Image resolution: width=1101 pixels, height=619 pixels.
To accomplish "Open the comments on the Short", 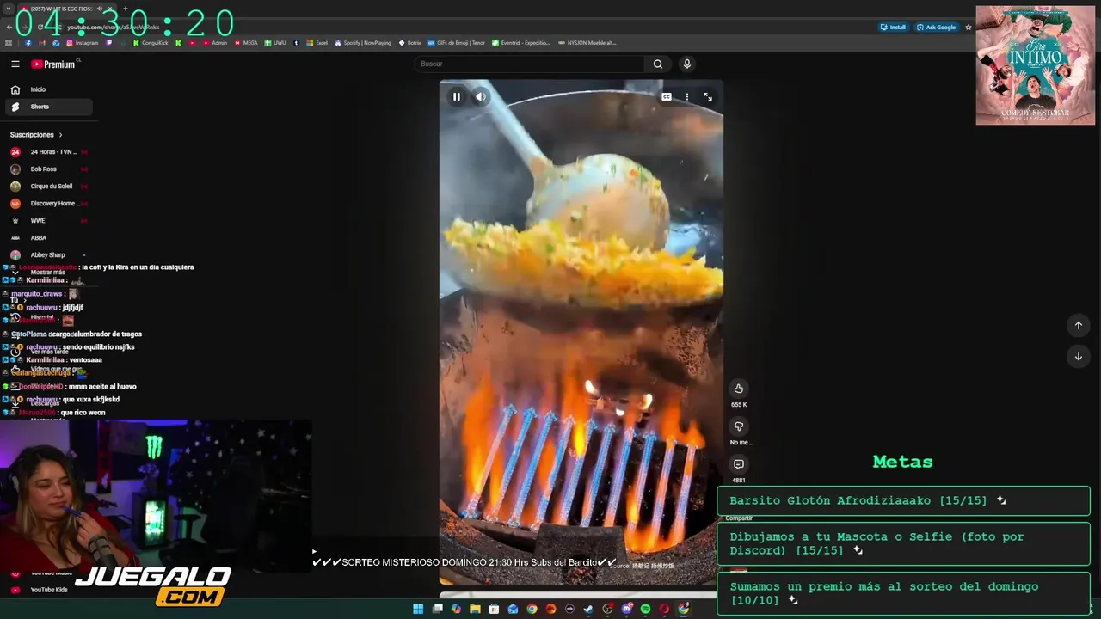I will click(738, 464).
